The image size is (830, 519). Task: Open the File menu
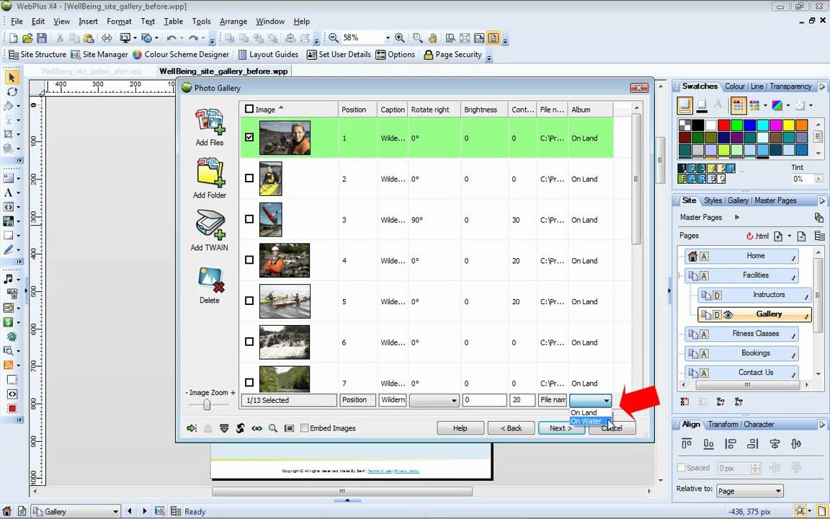coord(17,21)
